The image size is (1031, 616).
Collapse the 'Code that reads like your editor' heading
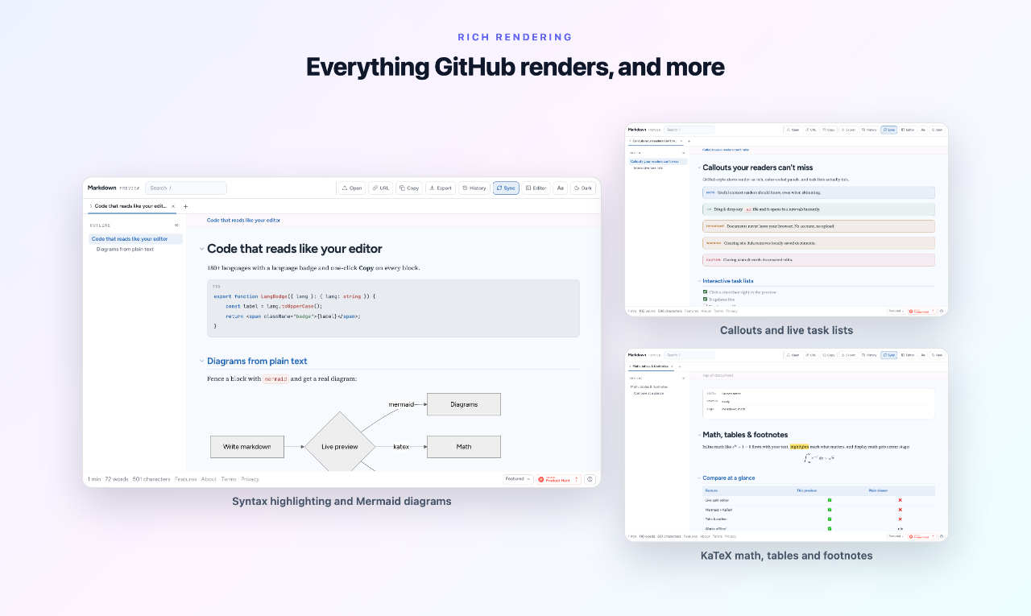point(201,249)
